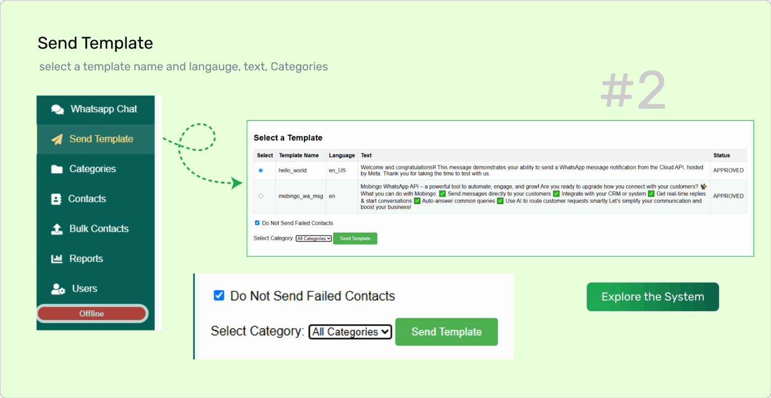The height and width of the screenshot is (398, 771).
Task: Select the mobingo_wa_msg template radio button
Action: [x=260, y=196]
